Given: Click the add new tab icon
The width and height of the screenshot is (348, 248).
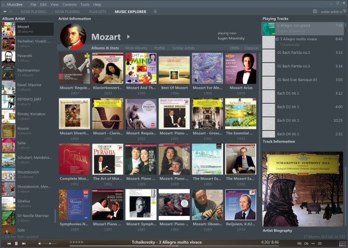Looking at the screenshot, I should tap(156, 11).
